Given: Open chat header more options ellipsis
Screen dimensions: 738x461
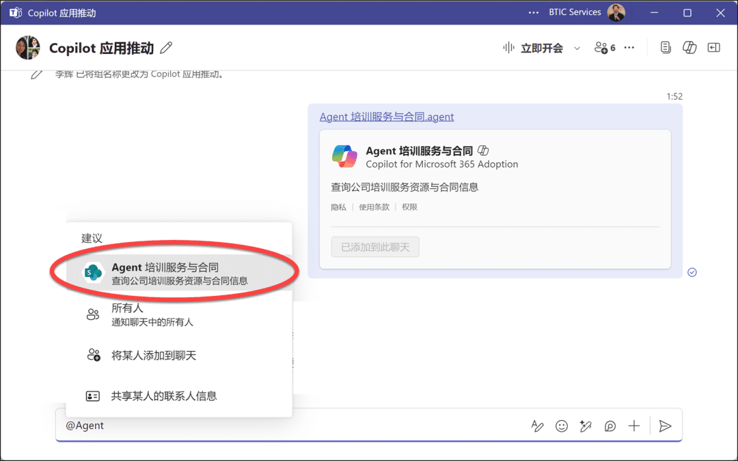Looking at the screenshot, I should point(629,48).
